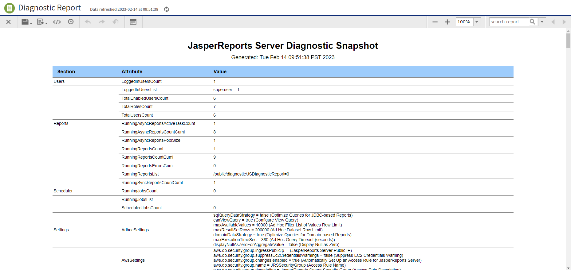This screenshot has height=270, width=571.
Task: Click the Embed code icon
Action: tap(57, 22)
